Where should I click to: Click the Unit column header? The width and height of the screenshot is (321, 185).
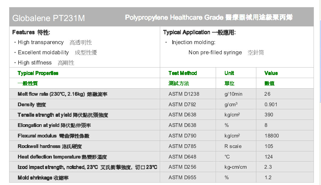(x=229, y=73)
